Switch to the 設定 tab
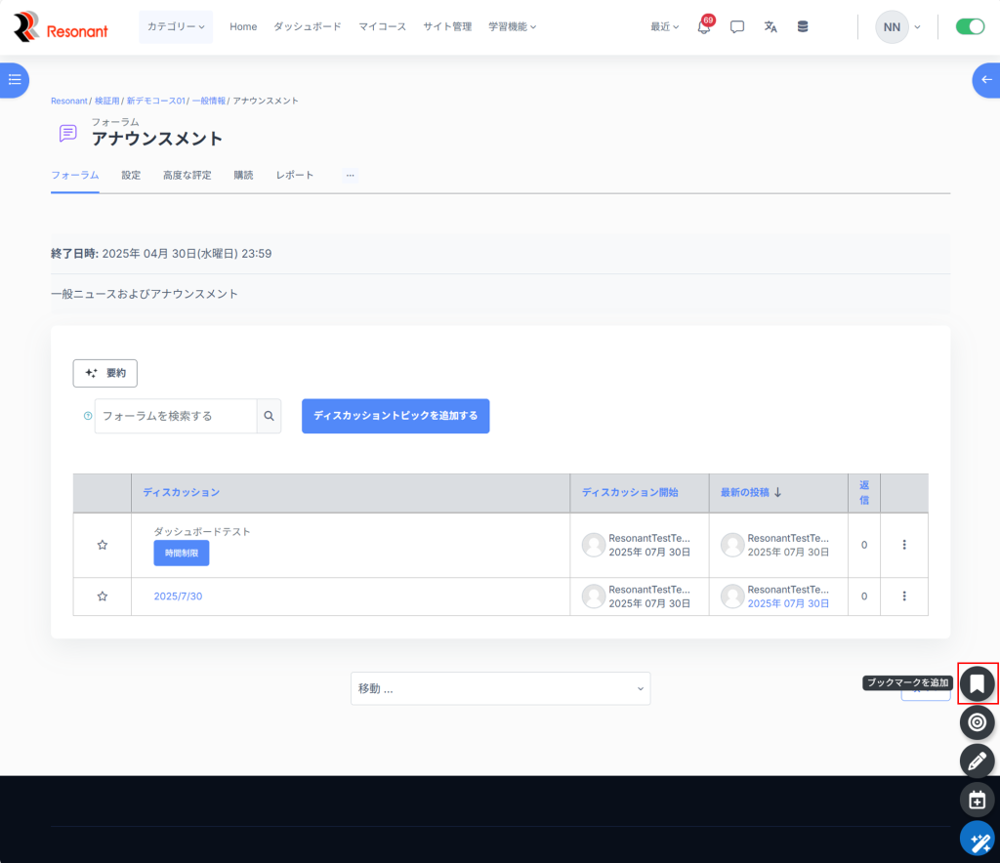Screen dimensions: 1000x863 coord(131,176)
